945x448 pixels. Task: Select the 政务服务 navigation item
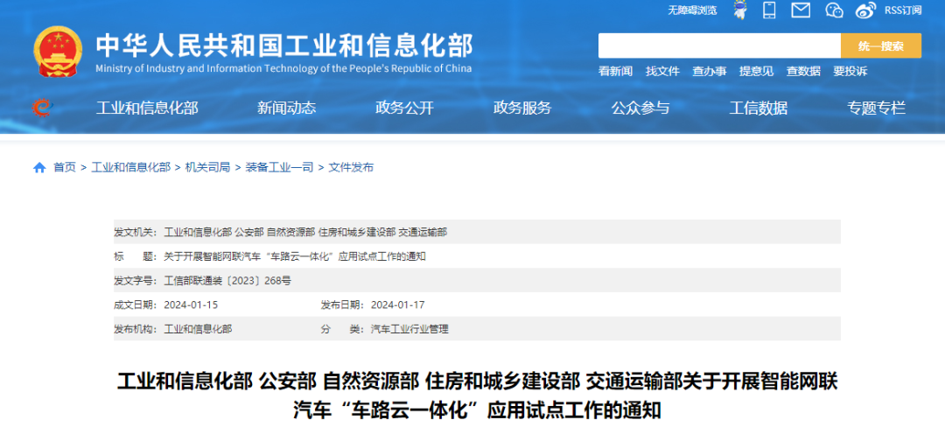[522, 108]
